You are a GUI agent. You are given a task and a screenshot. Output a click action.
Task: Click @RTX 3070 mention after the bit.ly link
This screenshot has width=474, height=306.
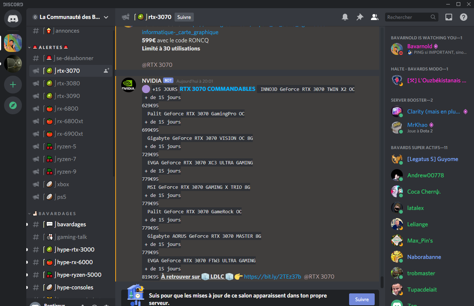[319, 277]
